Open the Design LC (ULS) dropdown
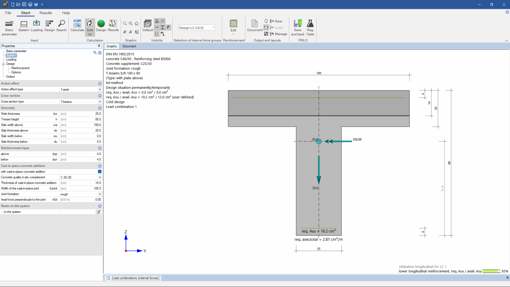Viewport: 510px width, 287px height. (213, 28)
